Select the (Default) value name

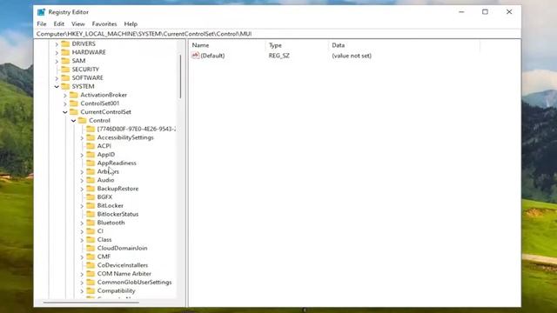pos(212,56)
